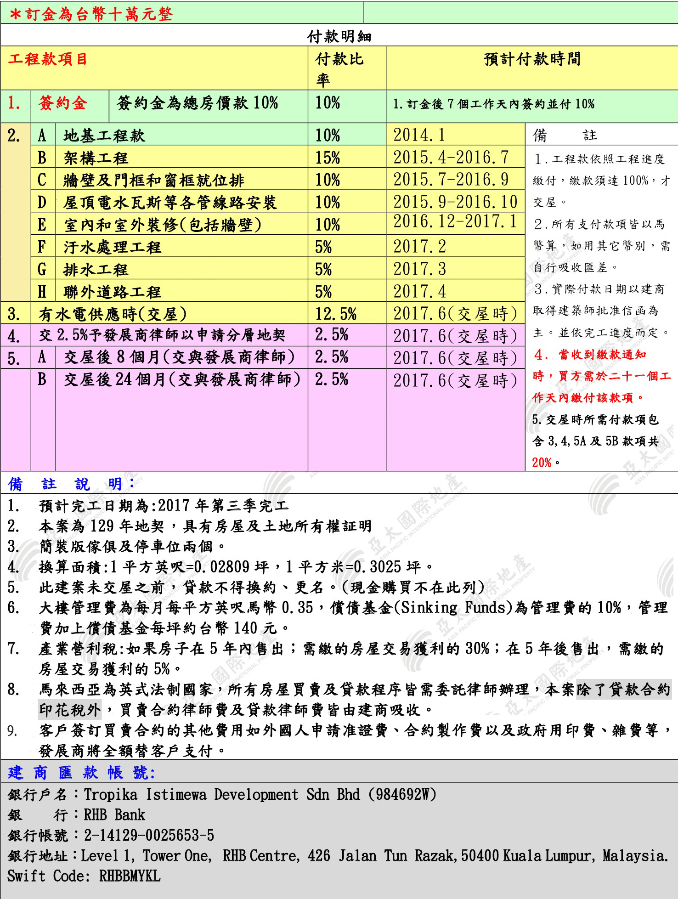This screenshot has height=899, width=678.
Task: Click the heading 付款明細
Action: [x=339, y=36]
